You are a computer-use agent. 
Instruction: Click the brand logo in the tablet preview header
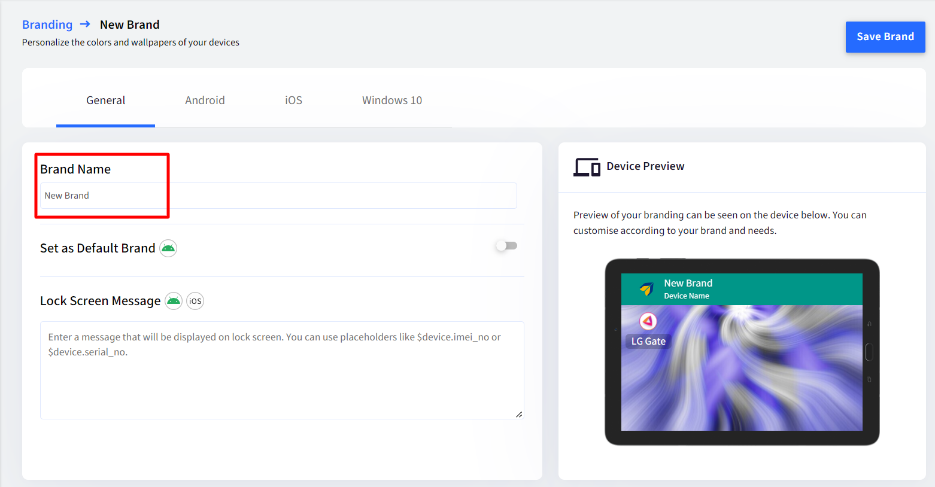pyautogui.click(x=646, y=289)
